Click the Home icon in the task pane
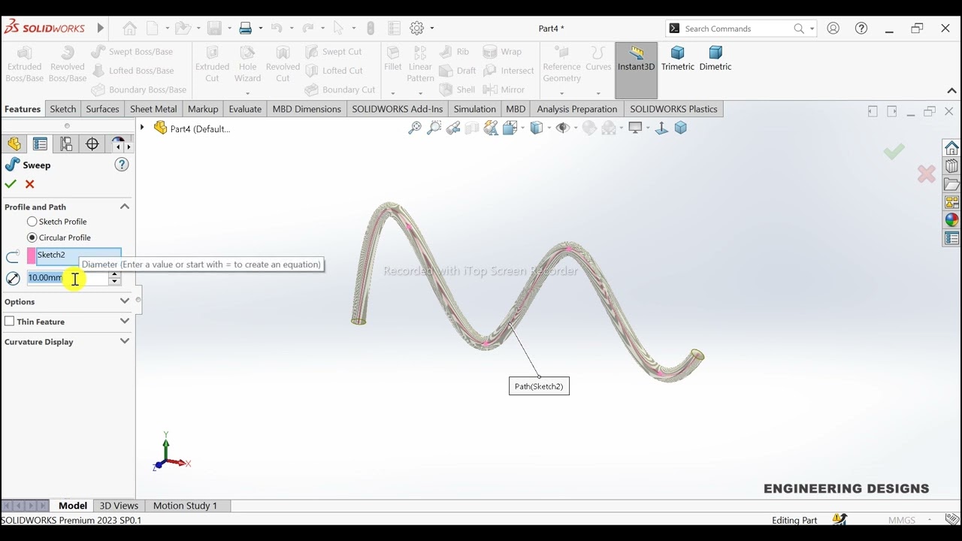 pos(952,147)
